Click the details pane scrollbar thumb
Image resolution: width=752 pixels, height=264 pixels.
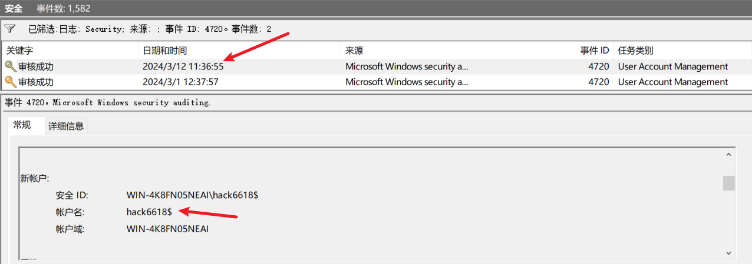[728, 183]
